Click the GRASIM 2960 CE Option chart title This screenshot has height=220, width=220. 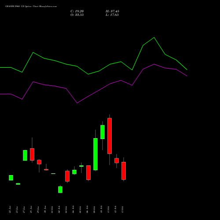(x=31, y=7)
